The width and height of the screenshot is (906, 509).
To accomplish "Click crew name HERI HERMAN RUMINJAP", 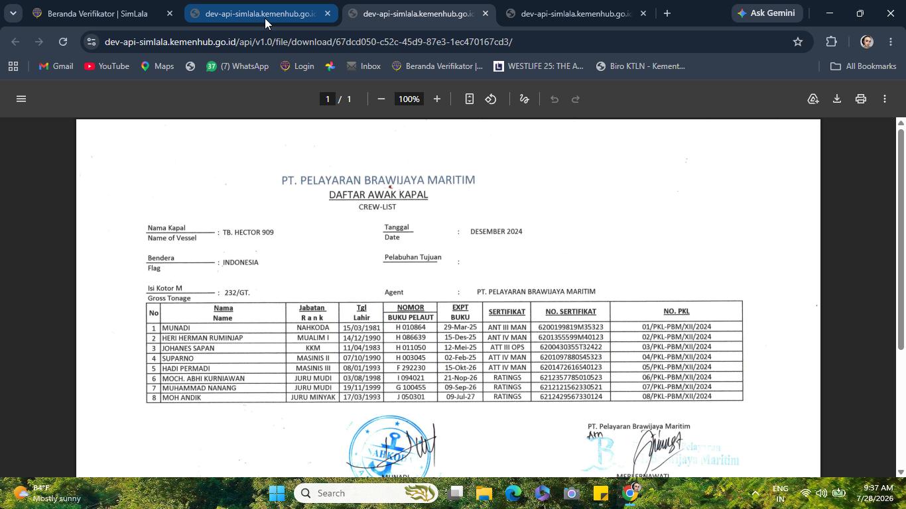I will (202, 338).
